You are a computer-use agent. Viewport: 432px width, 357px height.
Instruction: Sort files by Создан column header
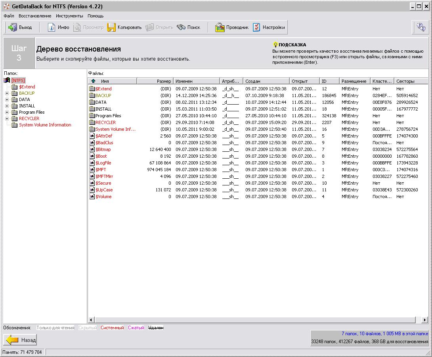(266, 81)
